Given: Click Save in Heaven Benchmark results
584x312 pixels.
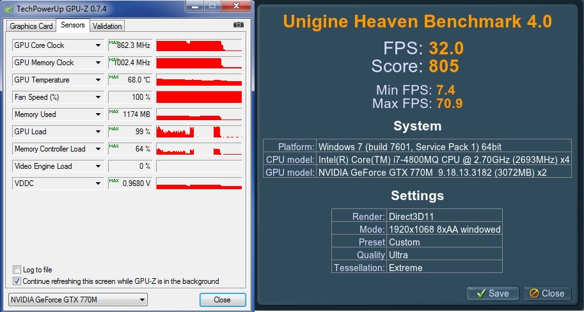Looking at the screenshot, I should tap(493, 293).
